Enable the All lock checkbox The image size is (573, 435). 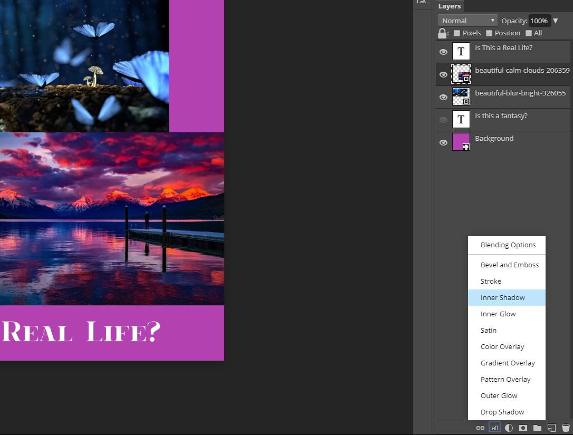point(529,33)
